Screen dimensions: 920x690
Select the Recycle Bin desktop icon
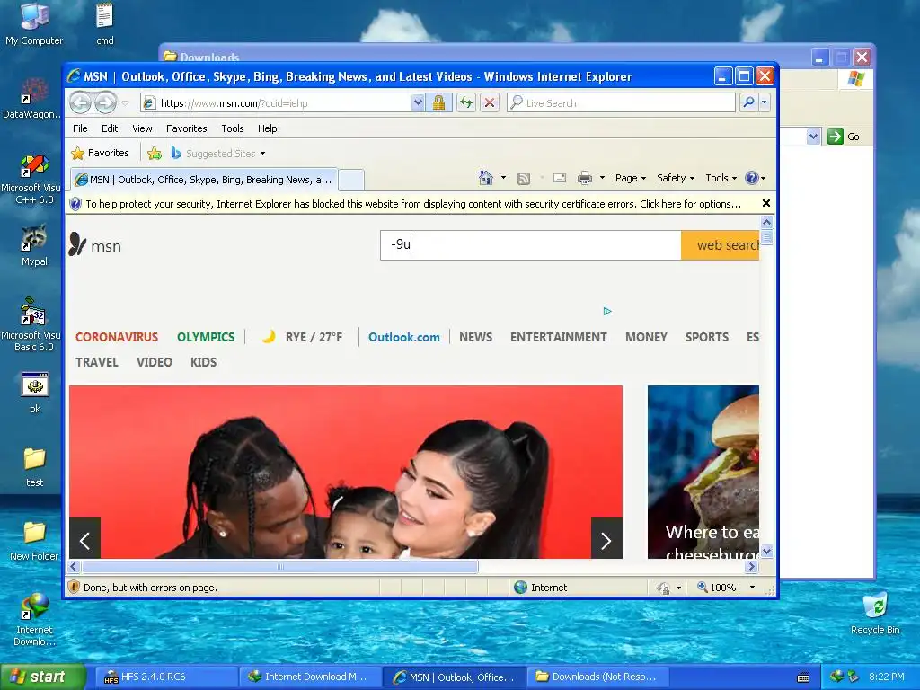[x=875, y=614]
